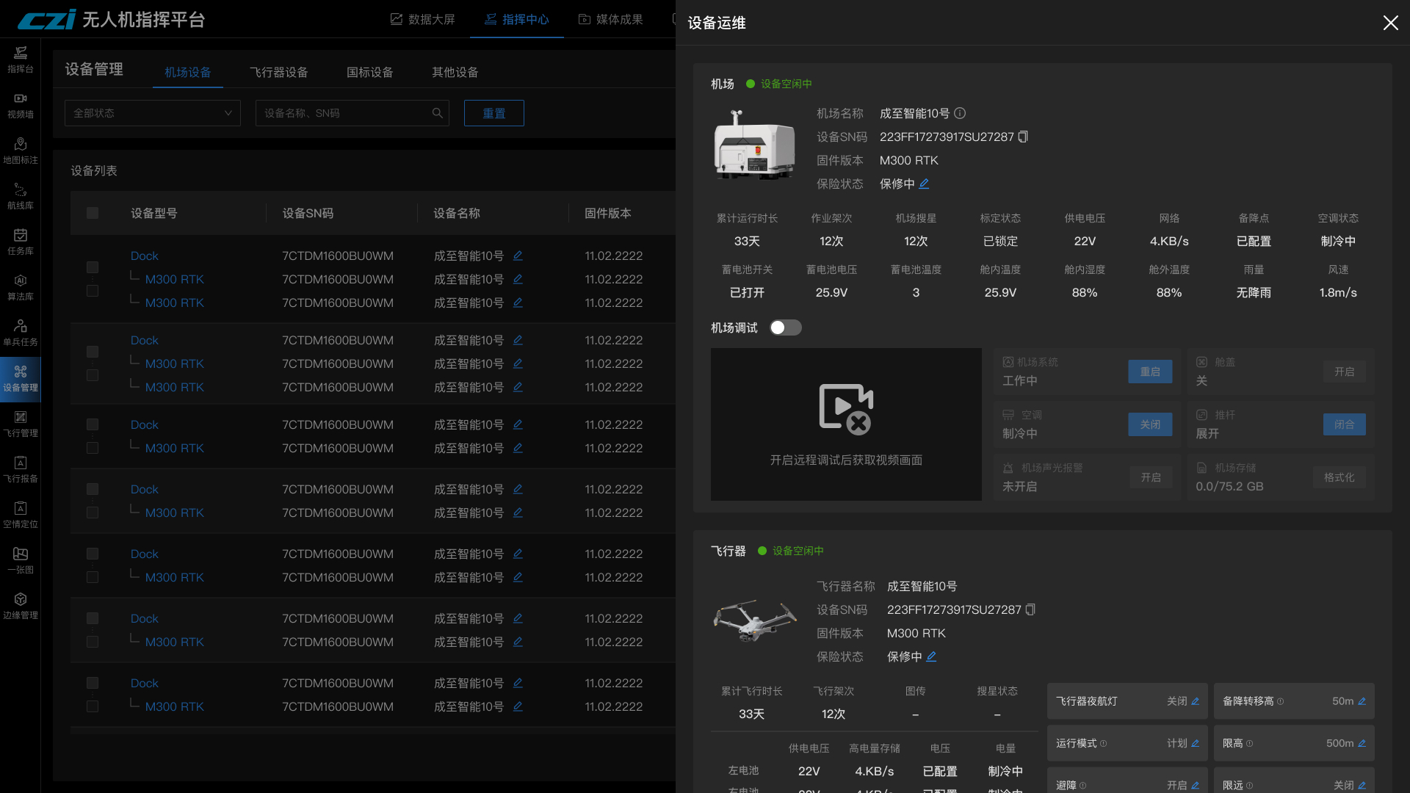Close the 设备运维 panel
Screen dimensions: 1410x793
click(1390, 23)
